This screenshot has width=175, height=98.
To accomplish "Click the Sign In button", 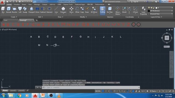I will coord(135,2).
